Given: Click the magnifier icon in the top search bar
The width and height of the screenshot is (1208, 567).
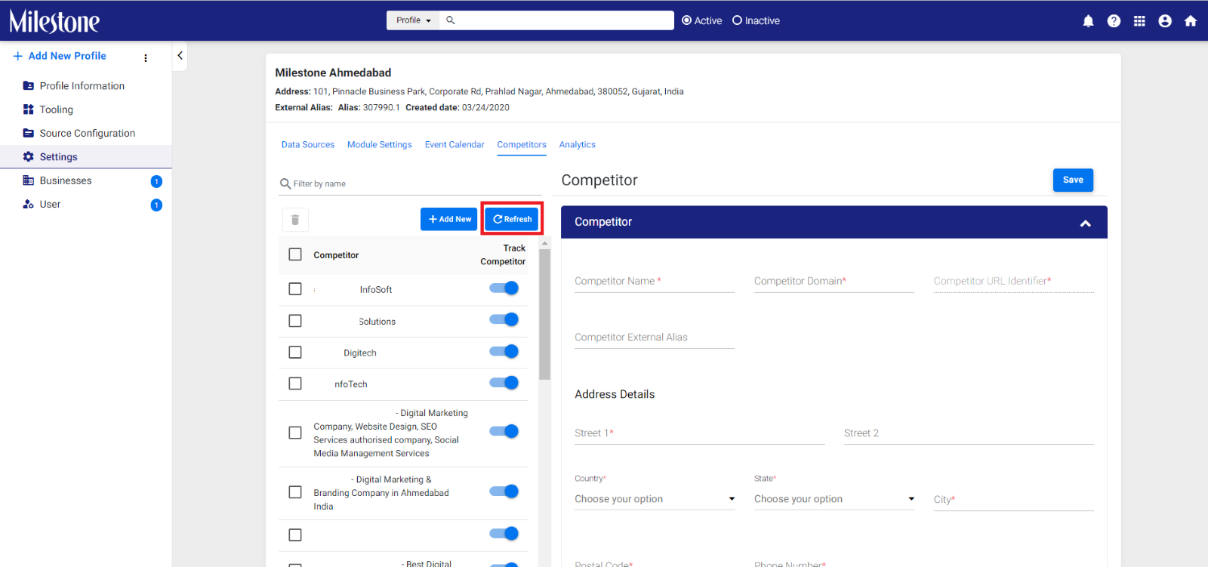Looking at the screenshot, I should coord(451,20).
